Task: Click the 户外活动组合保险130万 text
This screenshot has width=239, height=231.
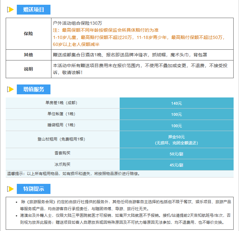Action: coord(77,23)
